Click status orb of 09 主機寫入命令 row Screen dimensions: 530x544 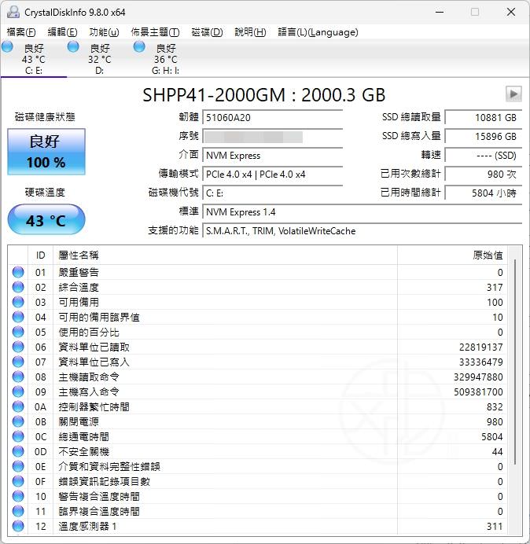pos(18,391)
